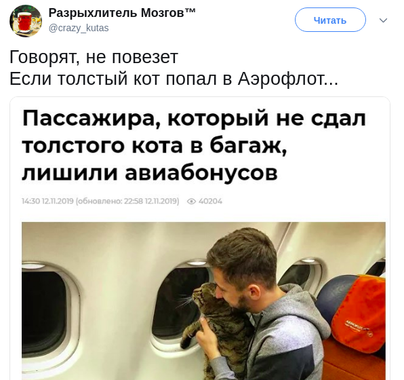Image resolution: width=404 pixels, height=380 pixels.
Task: Open the article headline "Пассажира, который не сдал"
Action: pyautogui.click(x=194, y=119)
